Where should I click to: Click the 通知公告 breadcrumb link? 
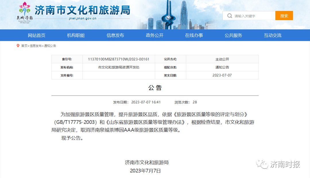(50, 46)
